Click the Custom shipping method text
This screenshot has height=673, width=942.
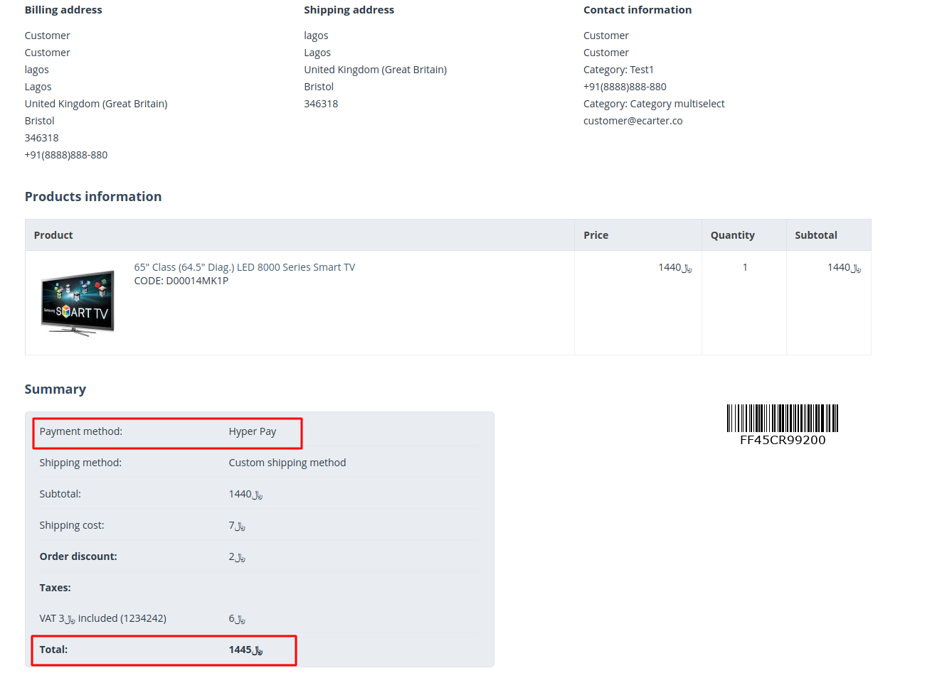pos(287,463)
